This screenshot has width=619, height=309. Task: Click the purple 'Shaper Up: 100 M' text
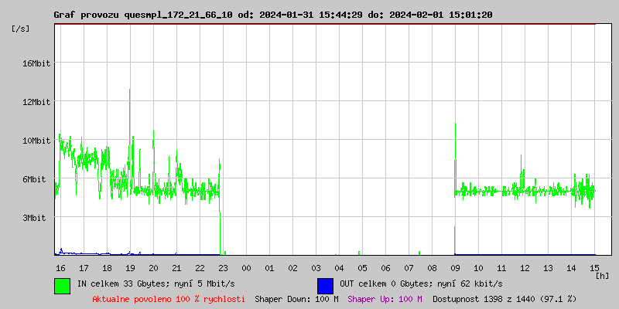[385, 299]
